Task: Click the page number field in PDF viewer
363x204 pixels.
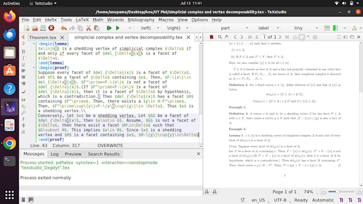Action: pyautogui.click(x=264, y=37)
